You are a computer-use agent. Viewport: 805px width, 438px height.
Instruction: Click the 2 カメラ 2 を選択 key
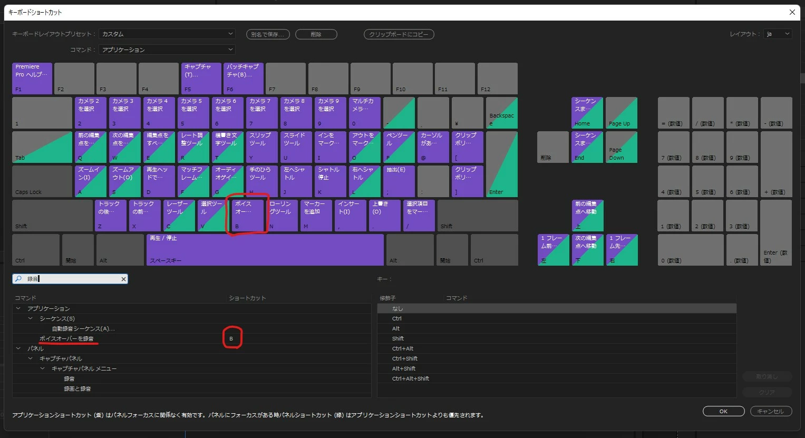click(91, 113)
